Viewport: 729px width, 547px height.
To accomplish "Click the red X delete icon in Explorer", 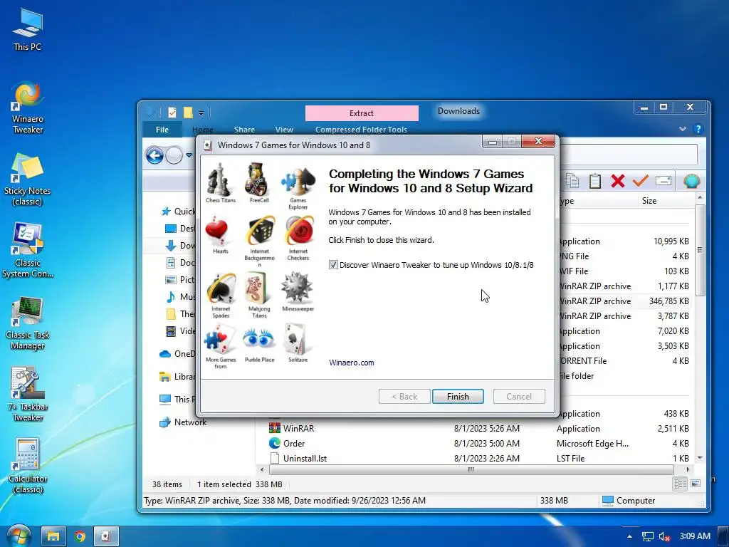I will [x=617, y=181].
